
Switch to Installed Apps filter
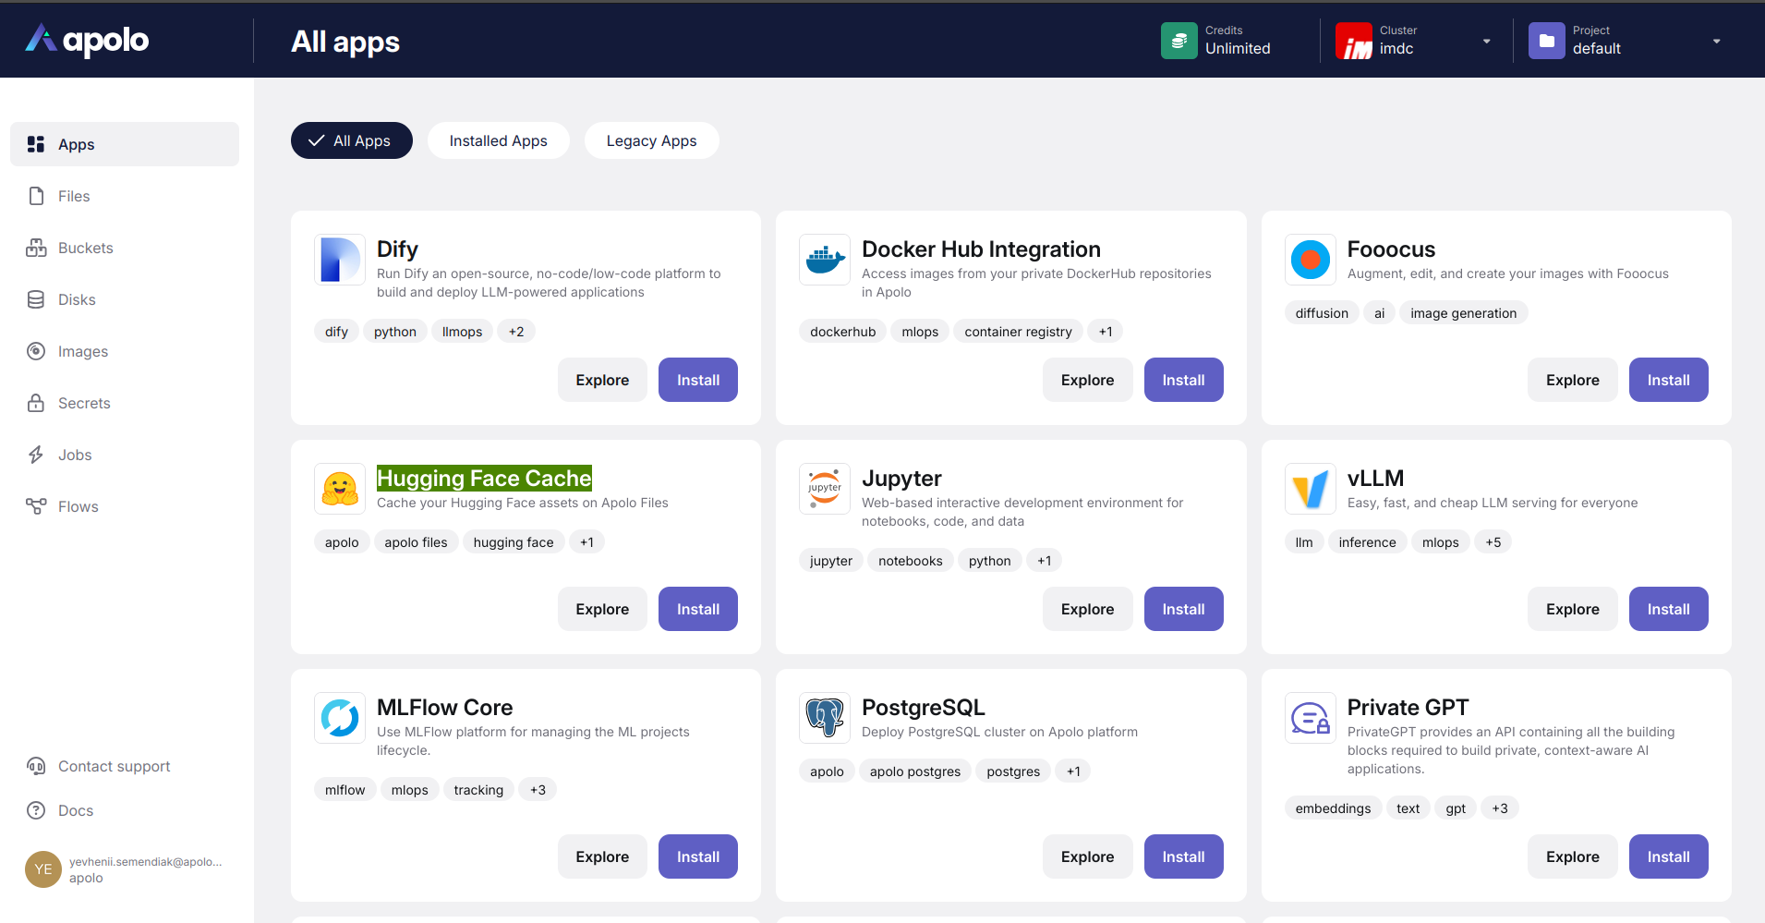tap(498, 140)
